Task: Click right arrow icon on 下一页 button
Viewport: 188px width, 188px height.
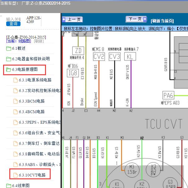Action: (145, 19)
